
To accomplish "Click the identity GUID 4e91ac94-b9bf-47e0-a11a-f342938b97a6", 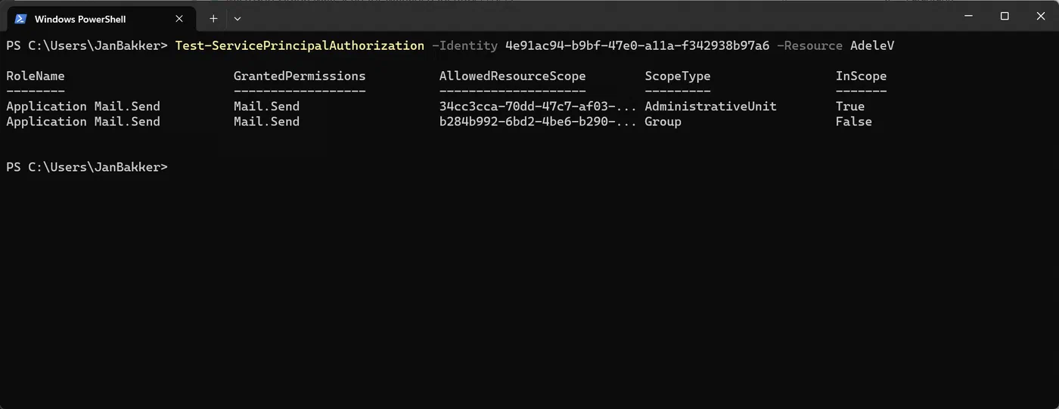I will tap(637, 46).
